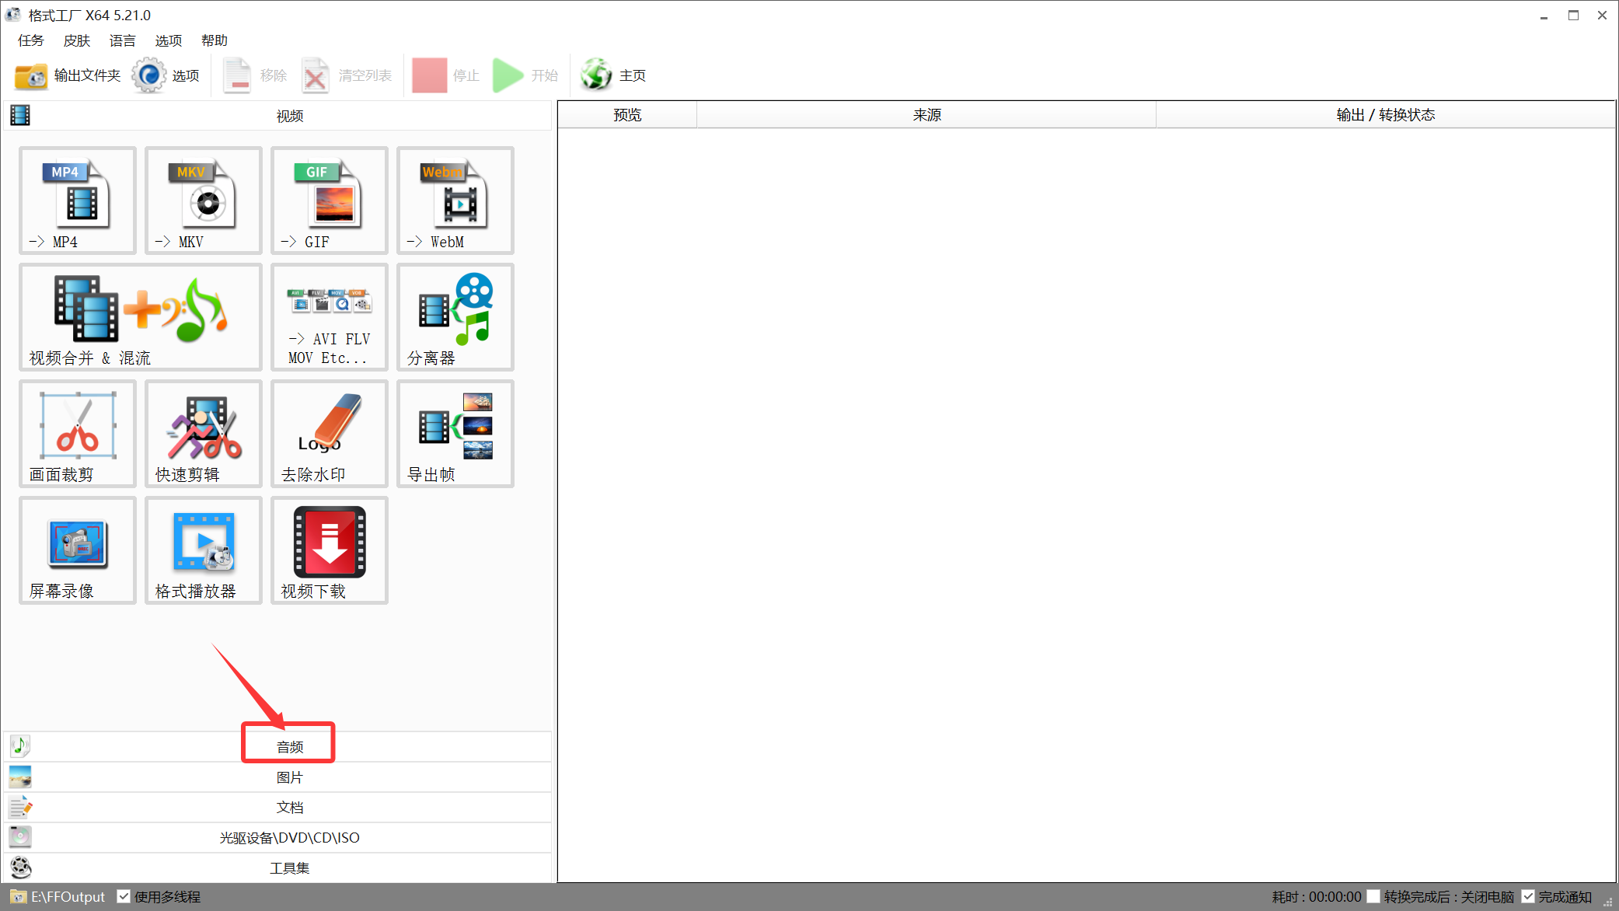This screenshot has height=911, width=1619.
Task: Click the E:\FFOutput path in status bar
Action: [x=67, y=896]
